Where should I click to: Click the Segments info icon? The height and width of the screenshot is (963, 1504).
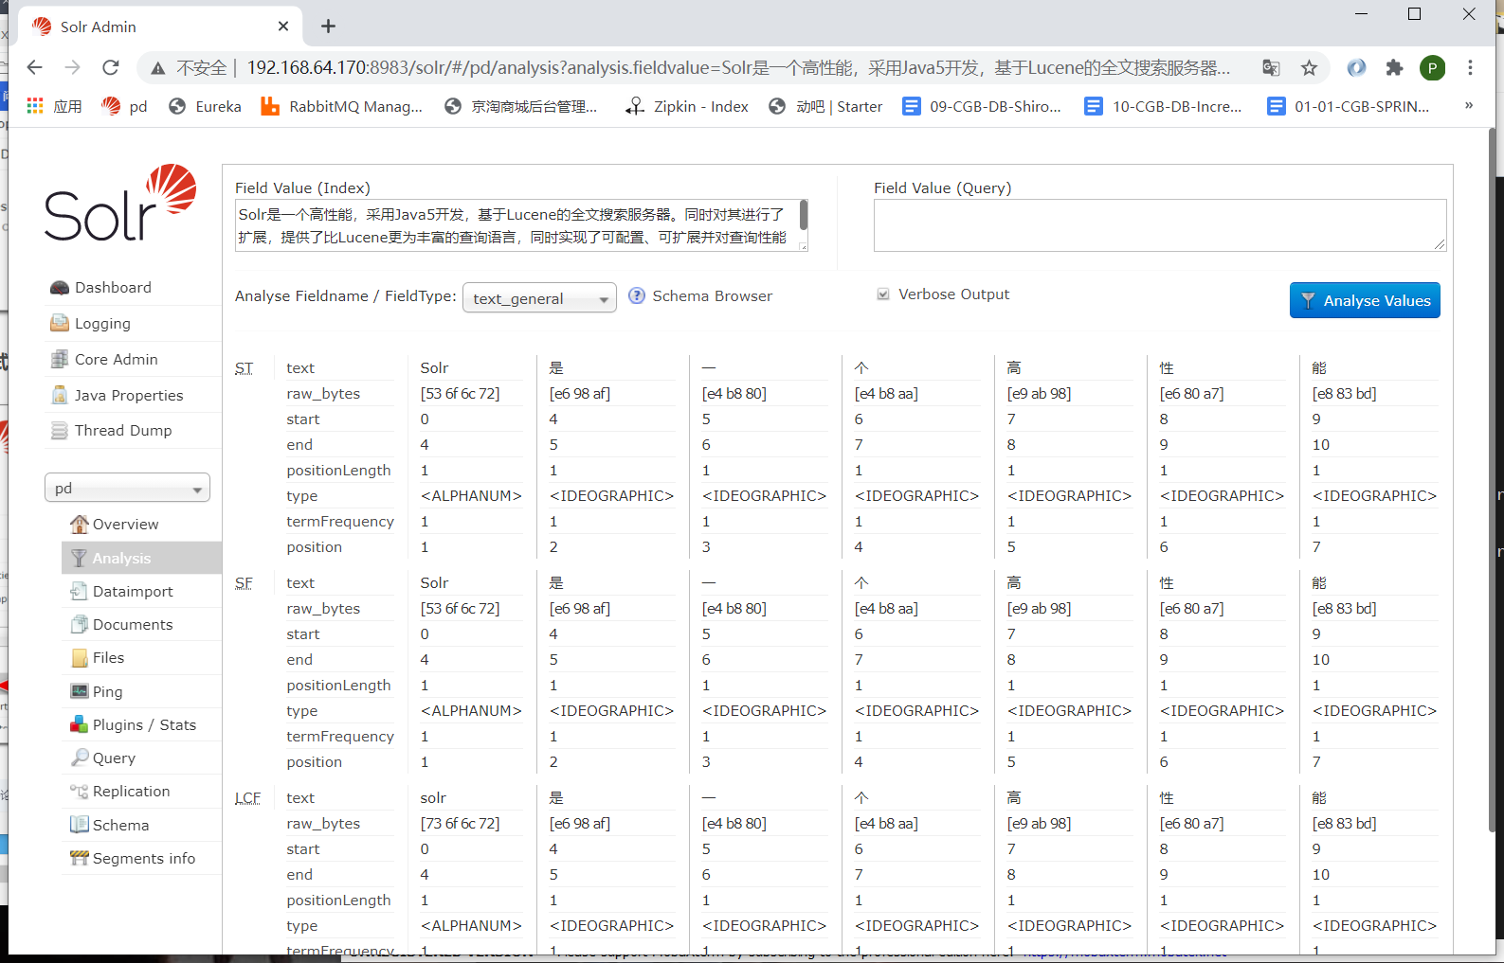[x=80, y=859]
